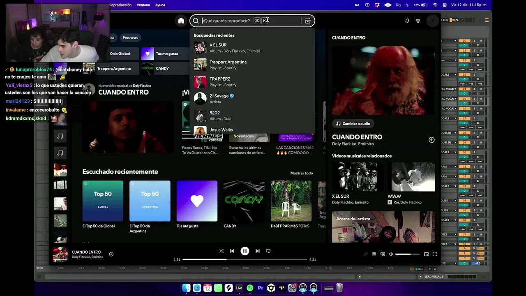Open the Reproducción menu
The image size is (526, 296).
120,5
